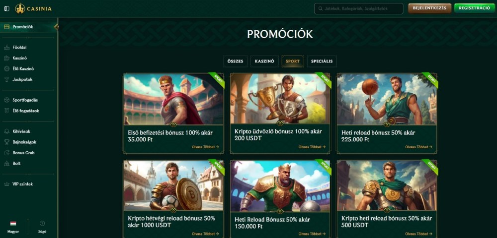497x238 pixels.
Task: Open the Első befizetési bónusz thumbnail
Action: point(173,99)
